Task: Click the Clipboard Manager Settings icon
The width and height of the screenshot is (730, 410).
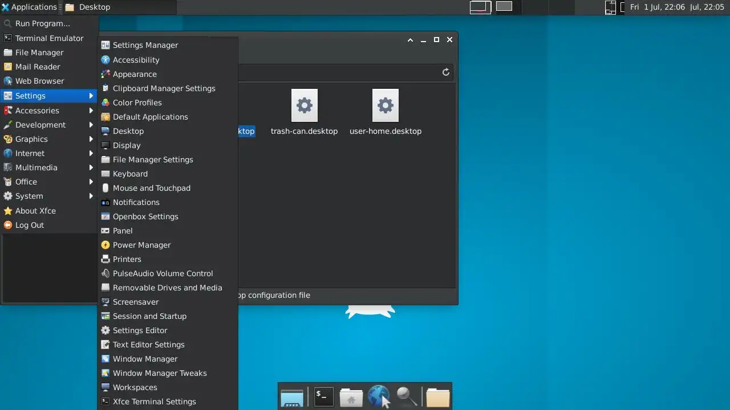Action: (x=105, y=88)
